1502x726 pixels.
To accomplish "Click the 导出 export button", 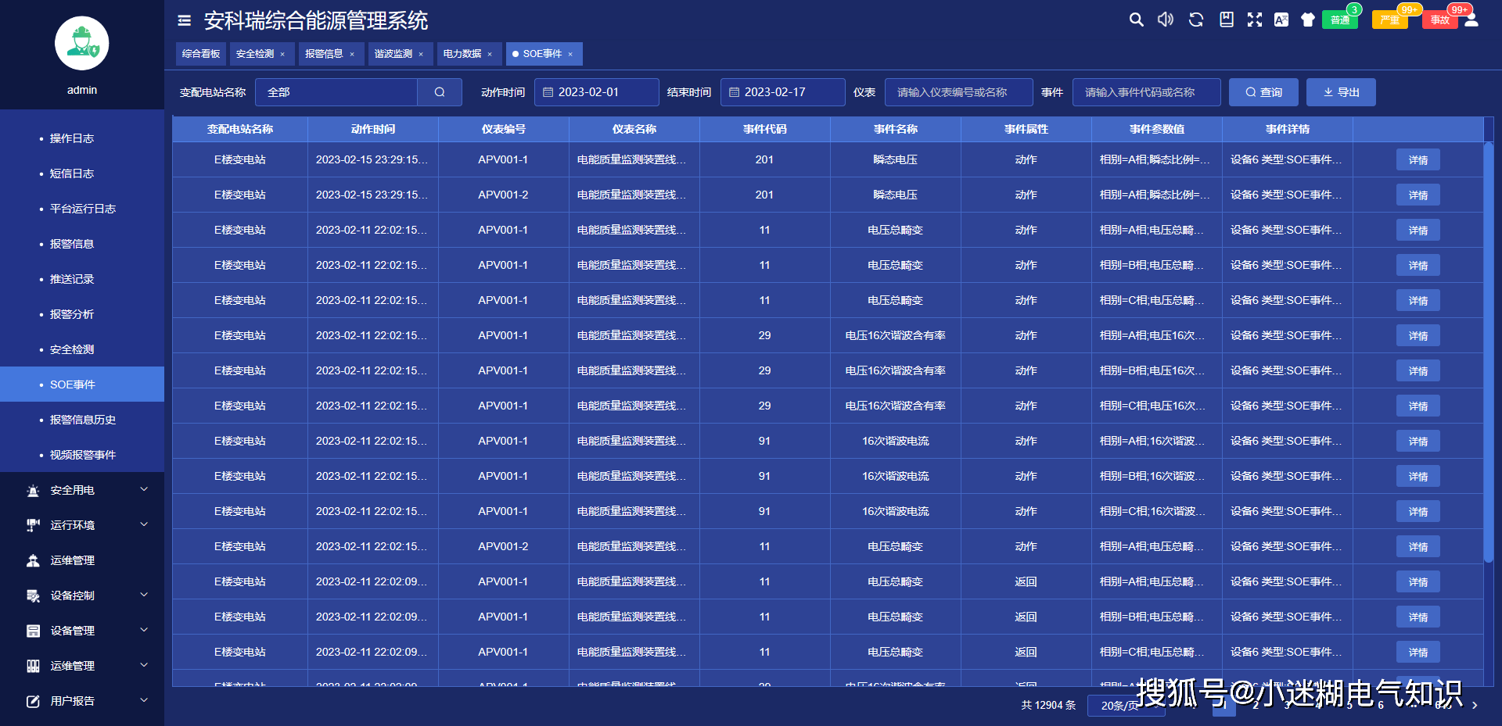I will pyautogui.click(x=1342, y=92).
